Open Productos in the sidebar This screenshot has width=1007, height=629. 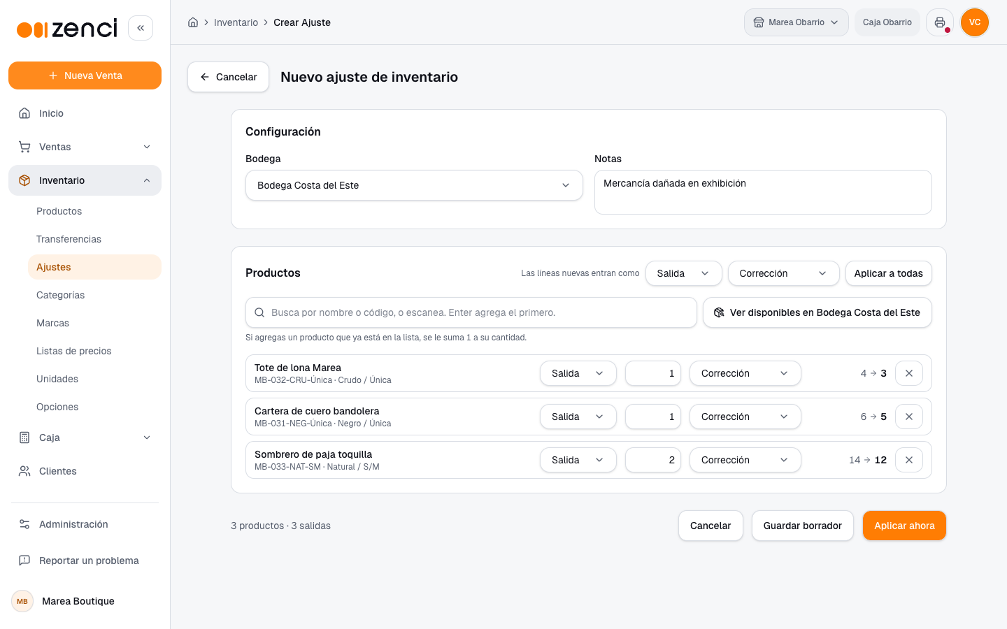pyautogui.click(x=94, y=211)
